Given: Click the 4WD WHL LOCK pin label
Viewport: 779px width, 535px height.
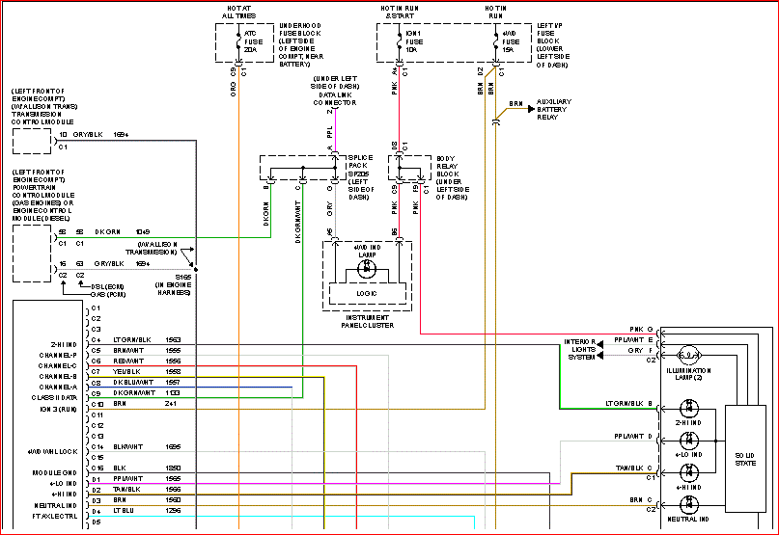Looking at the screenshot, I should (53, 452).
